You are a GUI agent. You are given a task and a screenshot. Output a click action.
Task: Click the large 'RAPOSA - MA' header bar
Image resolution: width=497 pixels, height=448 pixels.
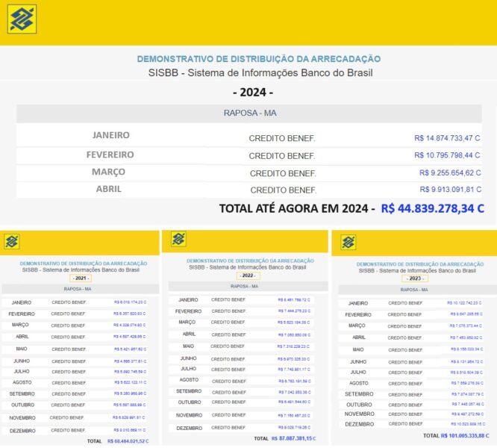click(249, 113)
